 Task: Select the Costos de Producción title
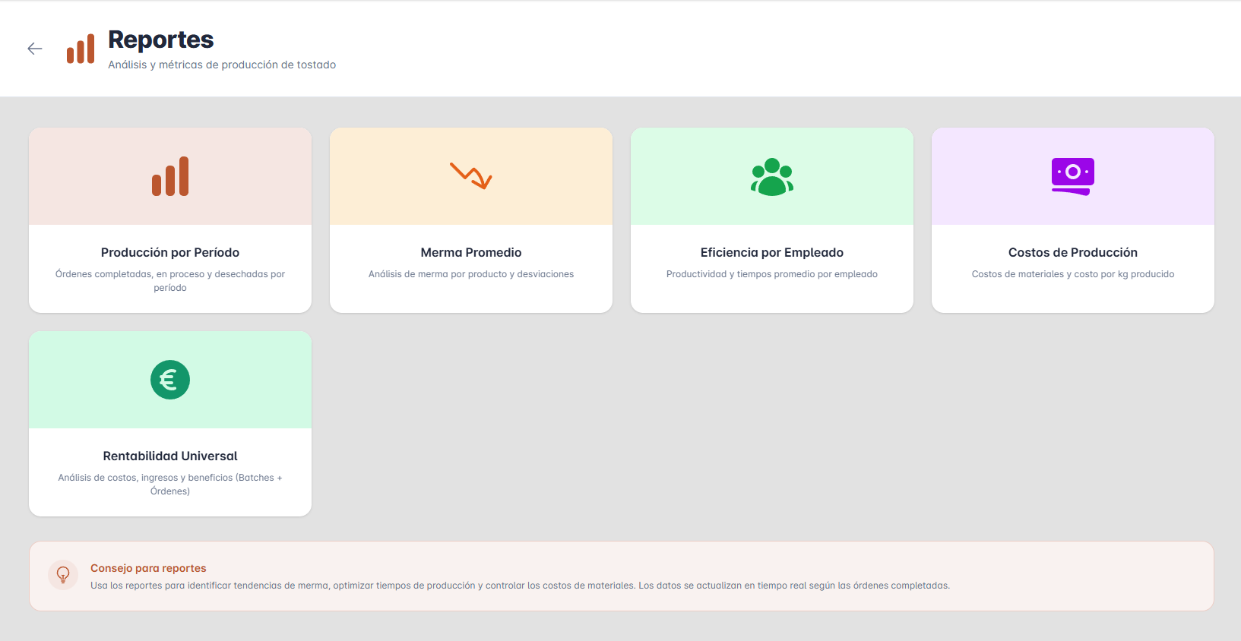[1072, 252]
